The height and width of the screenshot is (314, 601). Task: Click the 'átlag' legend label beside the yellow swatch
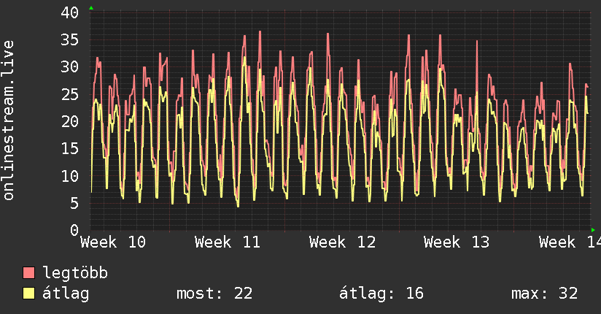(66, 294)
